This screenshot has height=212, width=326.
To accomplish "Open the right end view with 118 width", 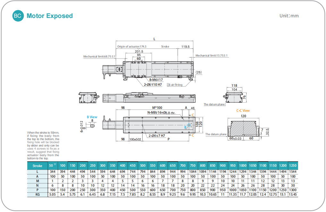I will click(234, 97).
